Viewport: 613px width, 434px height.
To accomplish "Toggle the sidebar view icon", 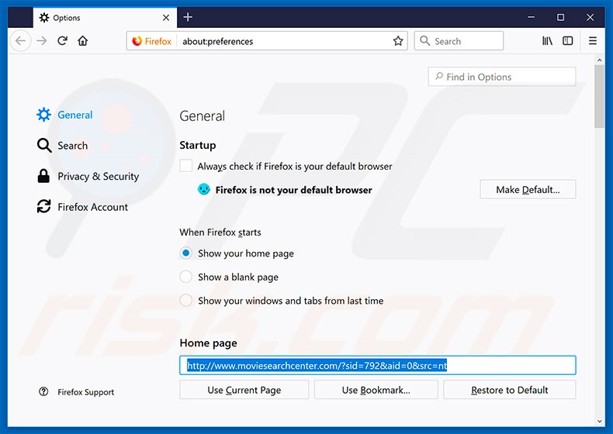I will point(568,40).
